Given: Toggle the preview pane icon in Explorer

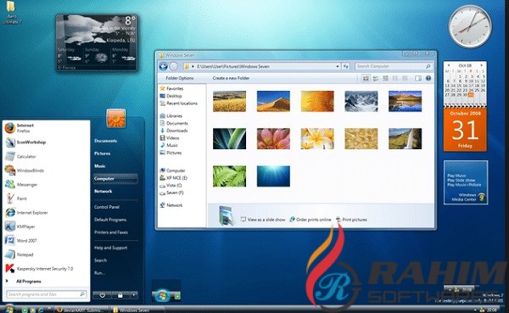Looking at the screenshot, I should (418, 78).
